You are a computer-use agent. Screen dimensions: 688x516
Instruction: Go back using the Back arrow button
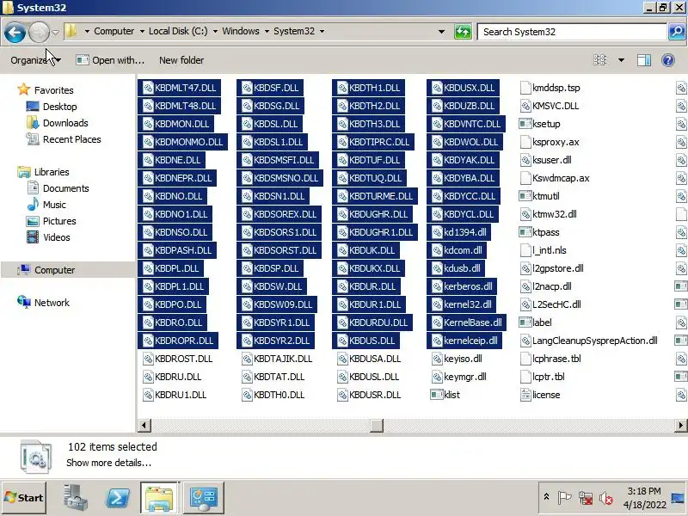click(x=15, y=32)
